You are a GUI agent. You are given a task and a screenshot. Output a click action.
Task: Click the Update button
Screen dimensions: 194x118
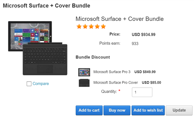(179, 110)
